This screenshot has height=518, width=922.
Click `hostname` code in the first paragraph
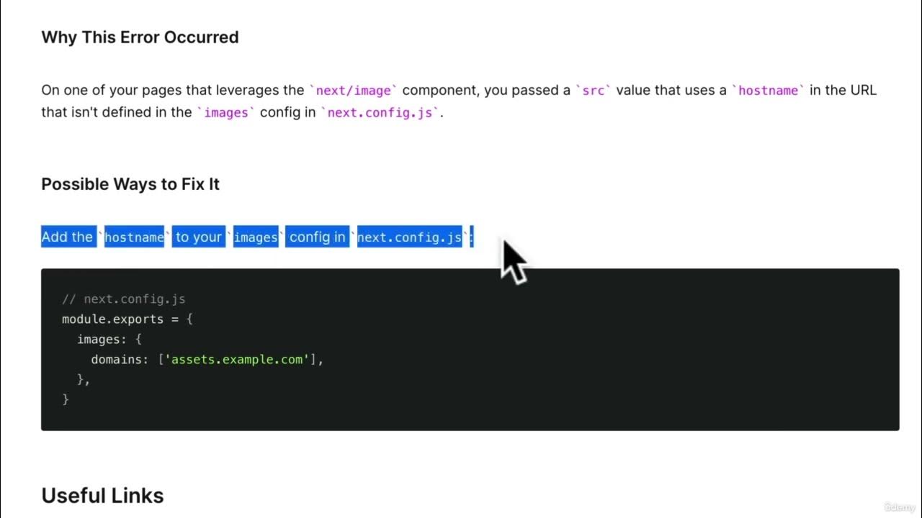click(x=768, y=91)
